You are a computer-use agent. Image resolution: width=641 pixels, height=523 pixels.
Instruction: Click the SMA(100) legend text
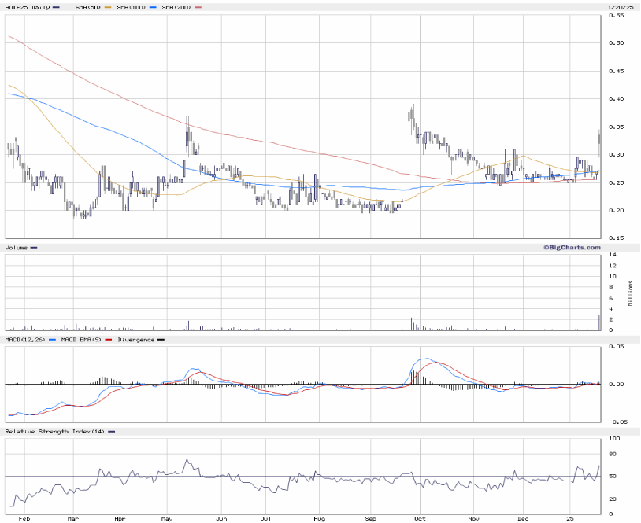pos(130,7)
